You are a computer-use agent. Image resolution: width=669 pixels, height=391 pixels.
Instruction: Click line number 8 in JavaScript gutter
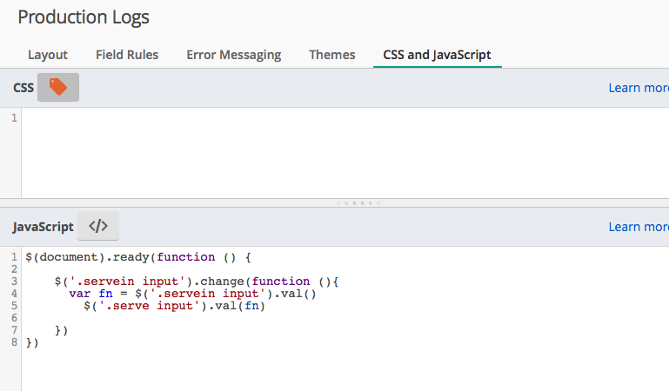pyautogui.click(x=14, y=342)
